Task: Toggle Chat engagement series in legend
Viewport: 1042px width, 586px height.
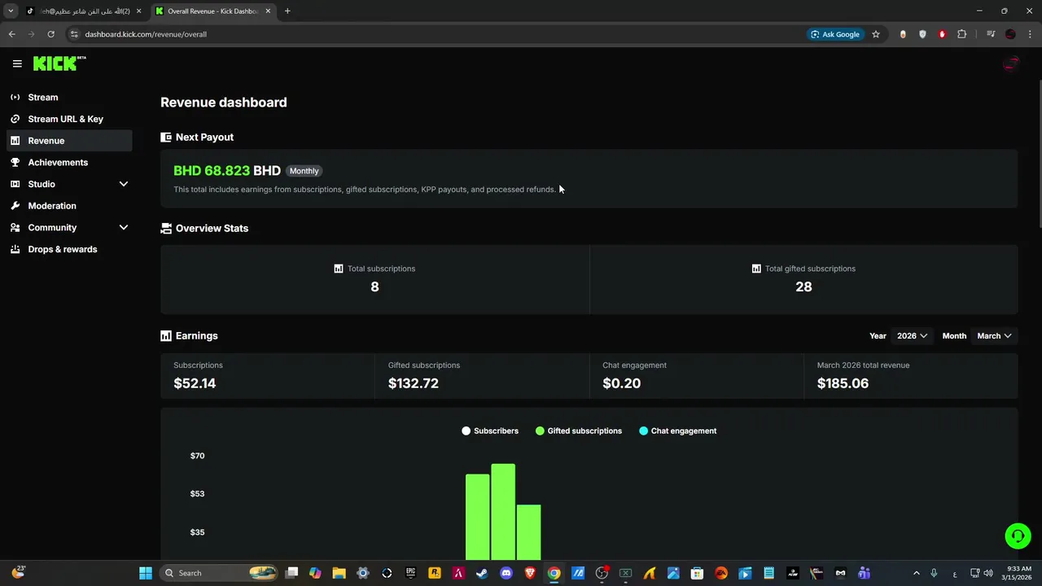Action: click(x=678, y=431)
